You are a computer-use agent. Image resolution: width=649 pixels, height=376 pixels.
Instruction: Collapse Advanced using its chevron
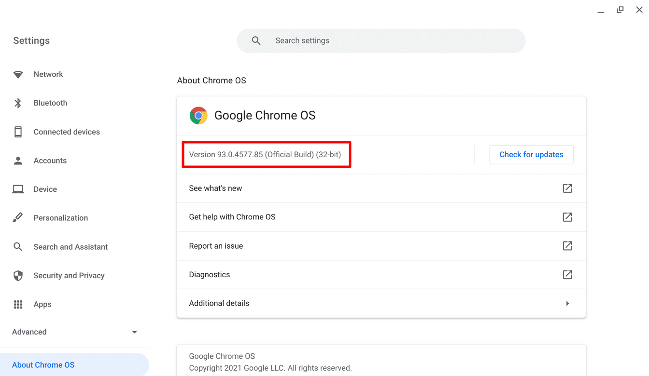tap(134, 332)
